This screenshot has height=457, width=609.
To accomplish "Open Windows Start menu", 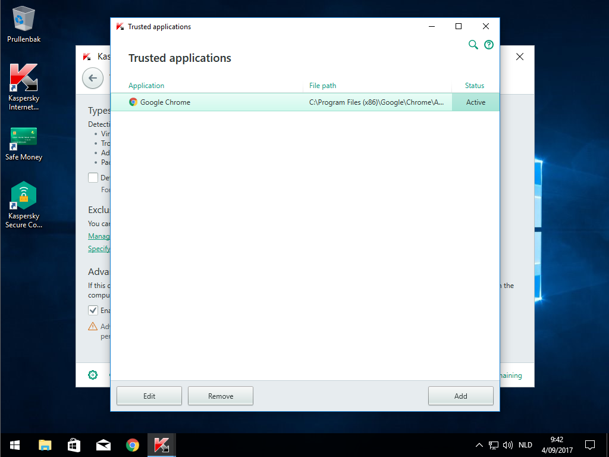I will click(x=15, y=445).
